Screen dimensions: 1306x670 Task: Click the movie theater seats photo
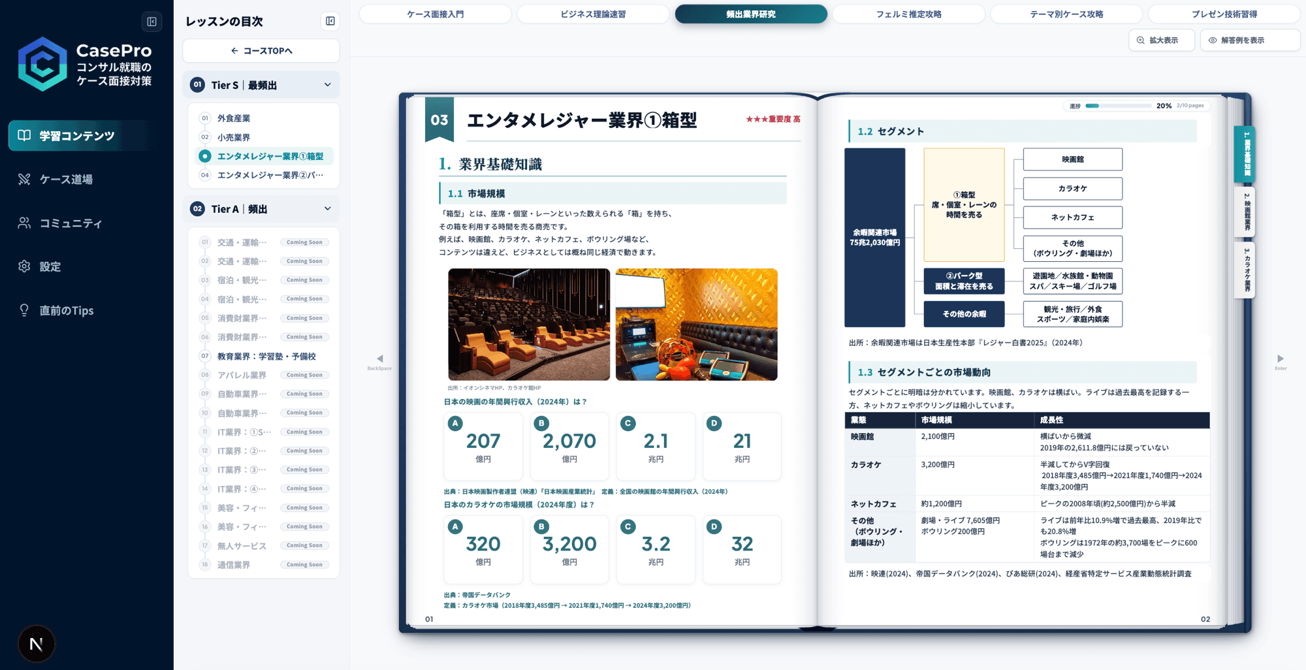click(529, 325)
